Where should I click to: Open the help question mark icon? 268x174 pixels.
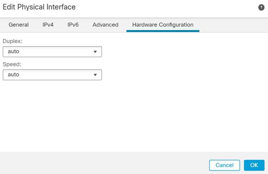[x=261, y=7]
